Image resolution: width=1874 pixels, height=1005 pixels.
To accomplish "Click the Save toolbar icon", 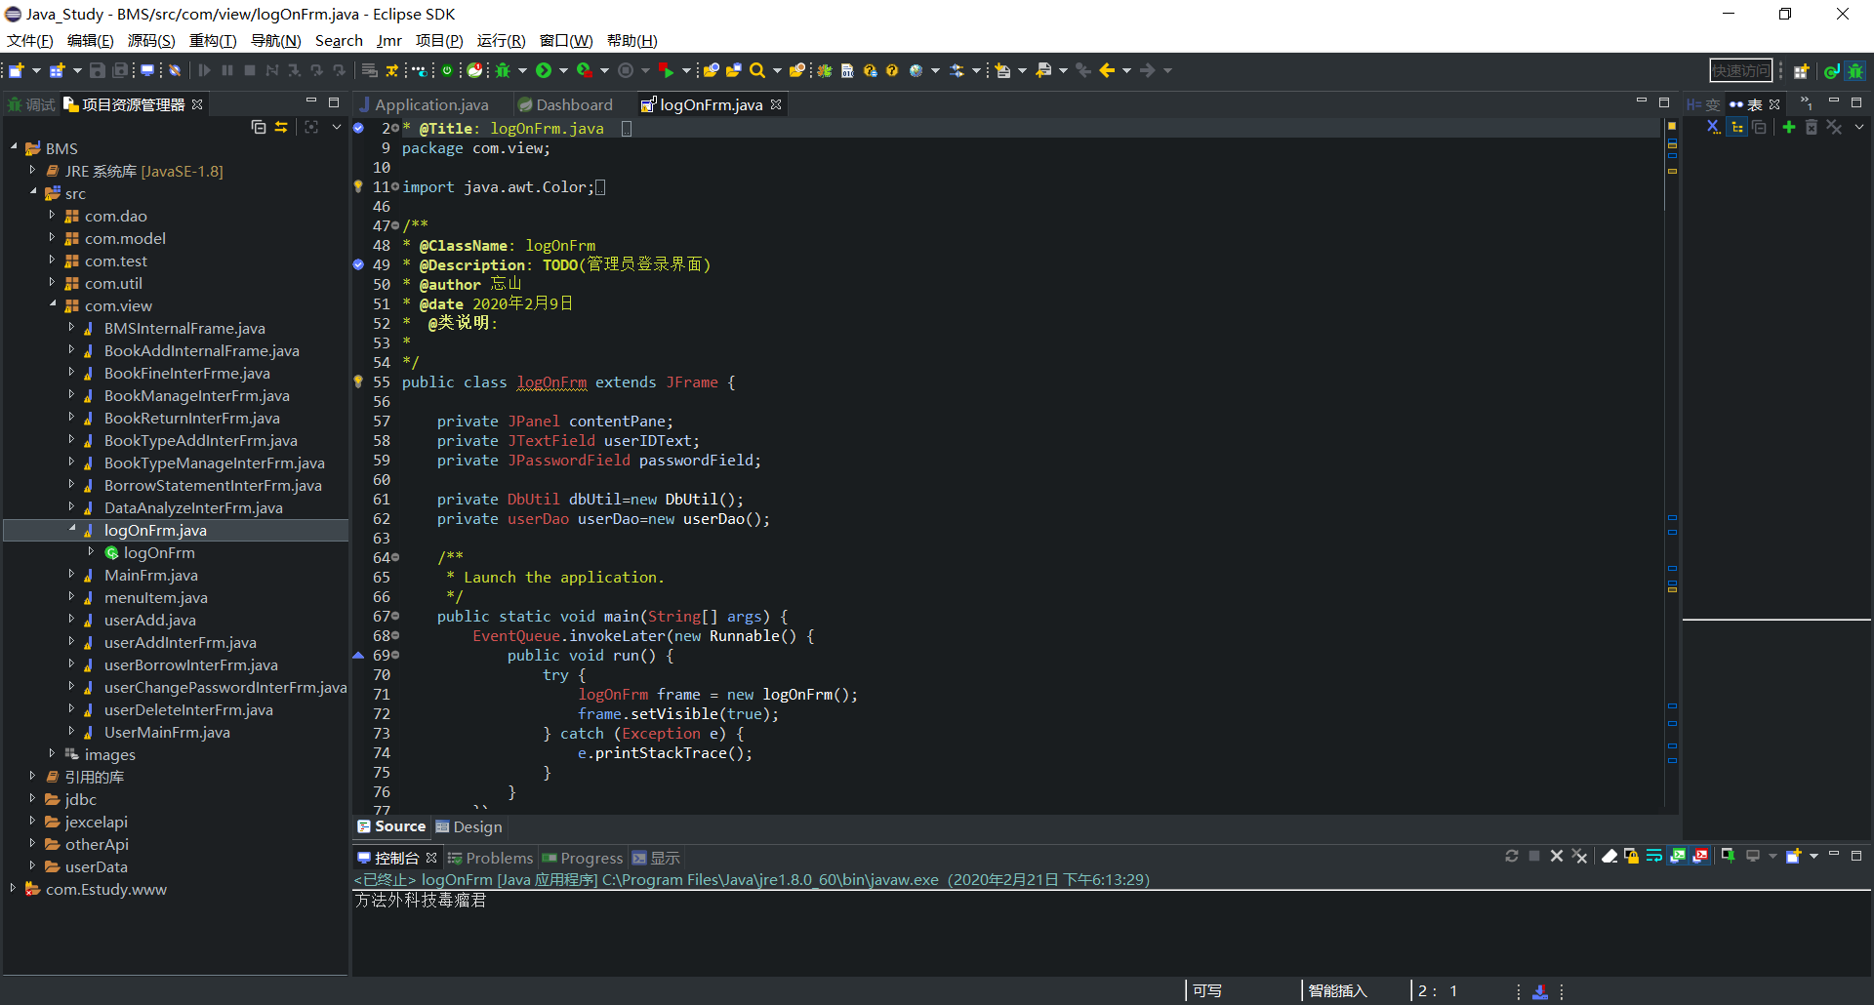I will (x=97, y=70).
